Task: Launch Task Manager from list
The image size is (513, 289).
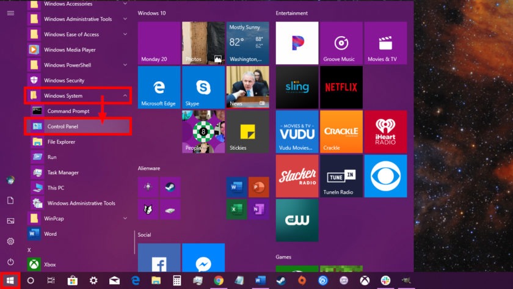Action: coord(78,172)
